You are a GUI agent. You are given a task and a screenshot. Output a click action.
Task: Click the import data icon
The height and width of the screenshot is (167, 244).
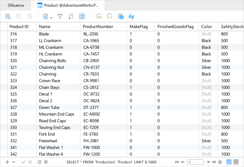(99, 16)
